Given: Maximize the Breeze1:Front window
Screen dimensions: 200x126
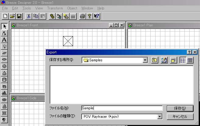Looking at the screenshot, I should [x=116, y=25].
